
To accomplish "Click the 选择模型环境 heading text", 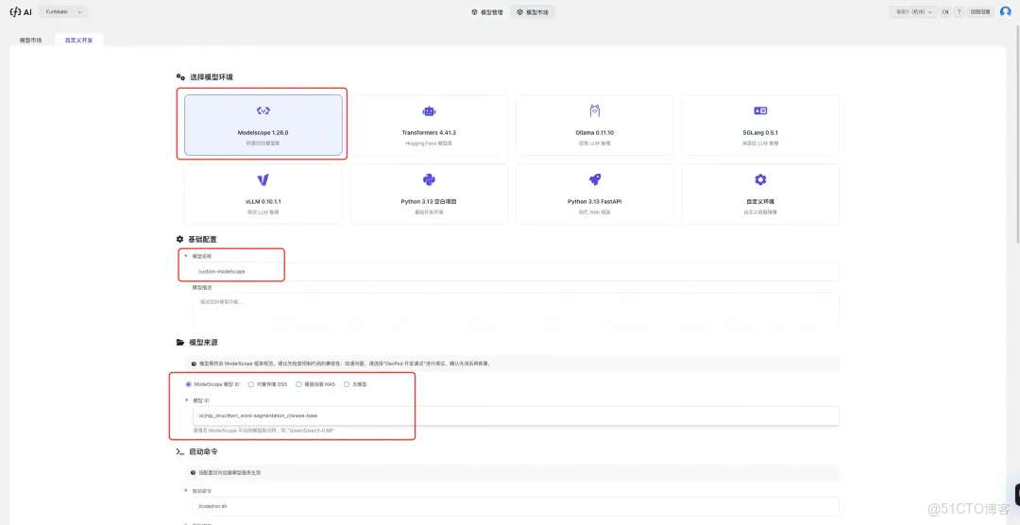I will (x=212, y=76).
